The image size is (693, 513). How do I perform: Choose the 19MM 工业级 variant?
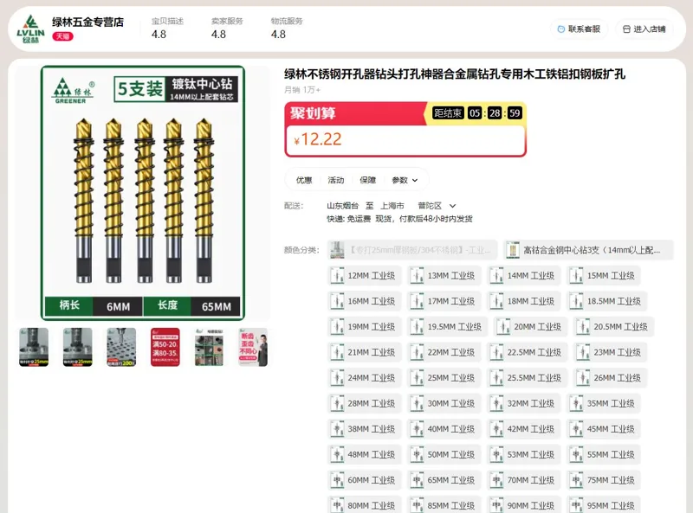click(x=364, y=327)
